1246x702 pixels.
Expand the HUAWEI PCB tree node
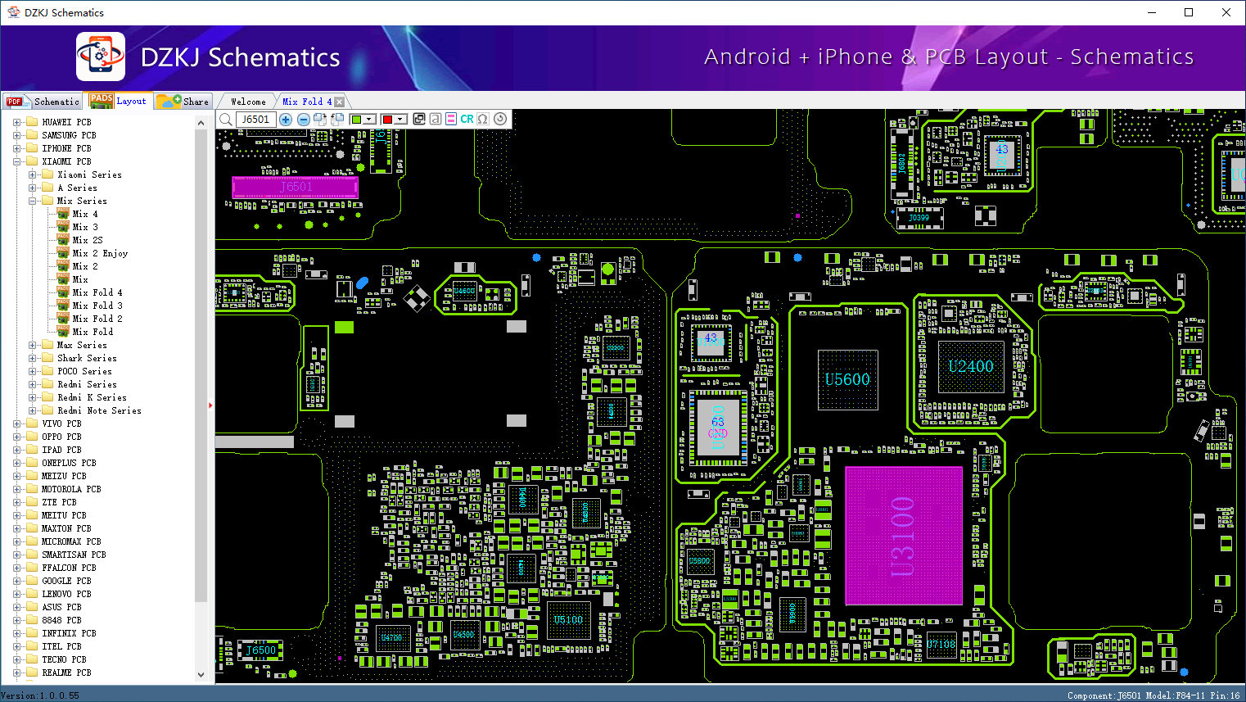click(17, 122)
